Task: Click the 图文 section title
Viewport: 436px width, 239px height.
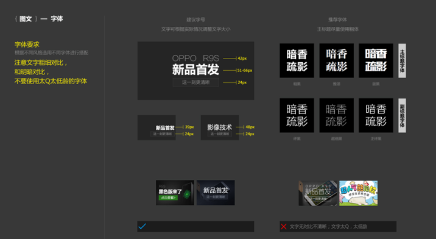Action: [26, 19]
